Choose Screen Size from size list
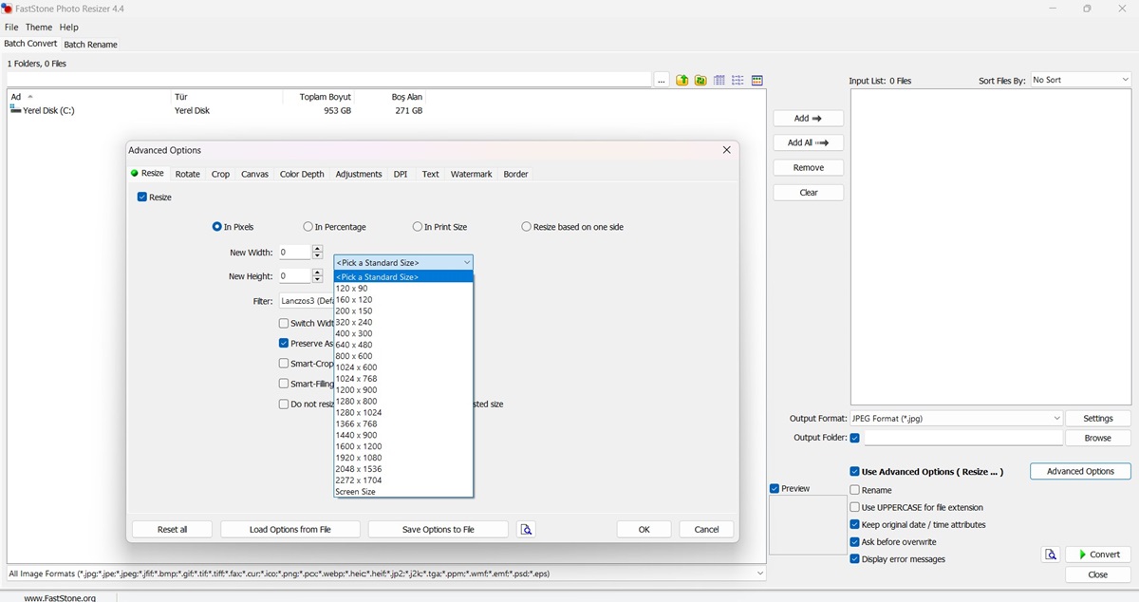 (x=403, y=492)
